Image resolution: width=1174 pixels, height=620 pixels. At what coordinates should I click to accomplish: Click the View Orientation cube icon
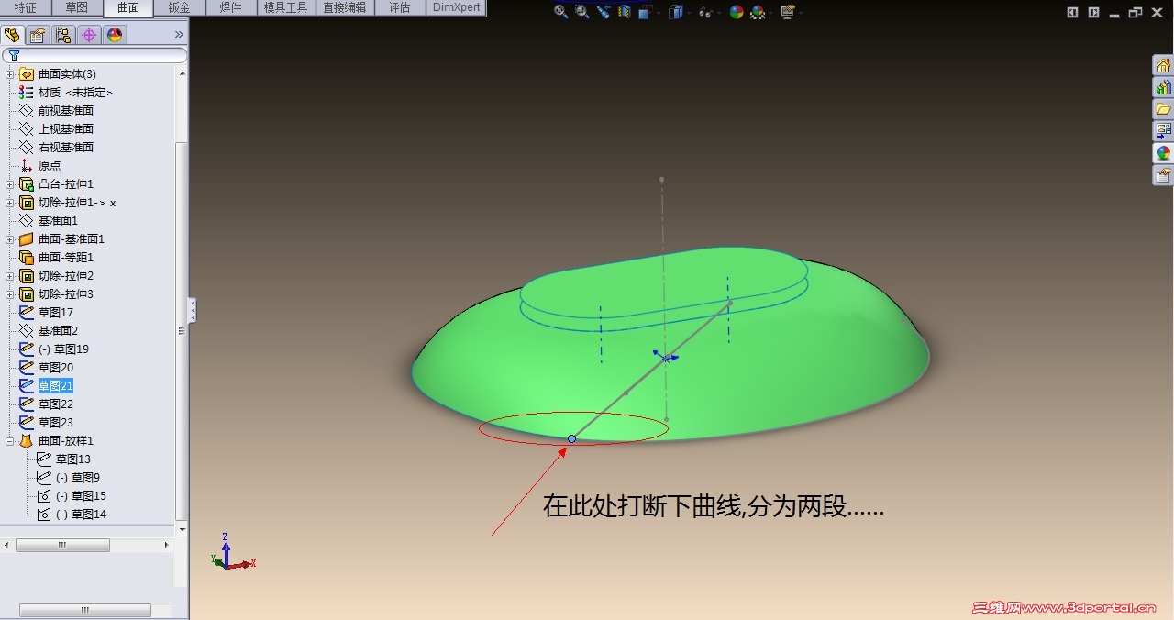coord(645,12)
